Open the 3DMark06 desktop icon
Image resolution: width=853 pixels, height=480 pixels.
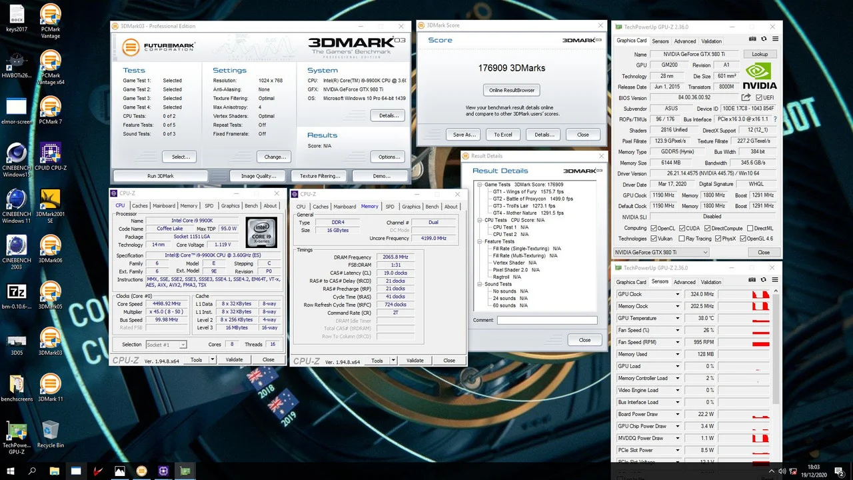(x=51, y=250)
